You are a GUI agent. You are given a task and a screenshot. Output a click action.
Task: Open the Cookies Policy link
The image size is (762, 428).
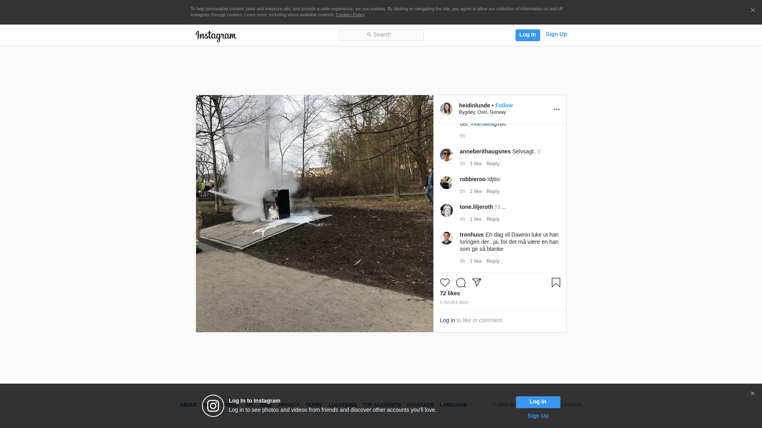(350, 15)
